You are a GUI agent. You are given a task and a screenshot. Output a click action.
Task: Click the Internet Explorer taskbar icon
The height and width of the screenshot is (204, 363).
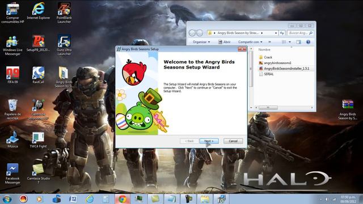point(90,199)
